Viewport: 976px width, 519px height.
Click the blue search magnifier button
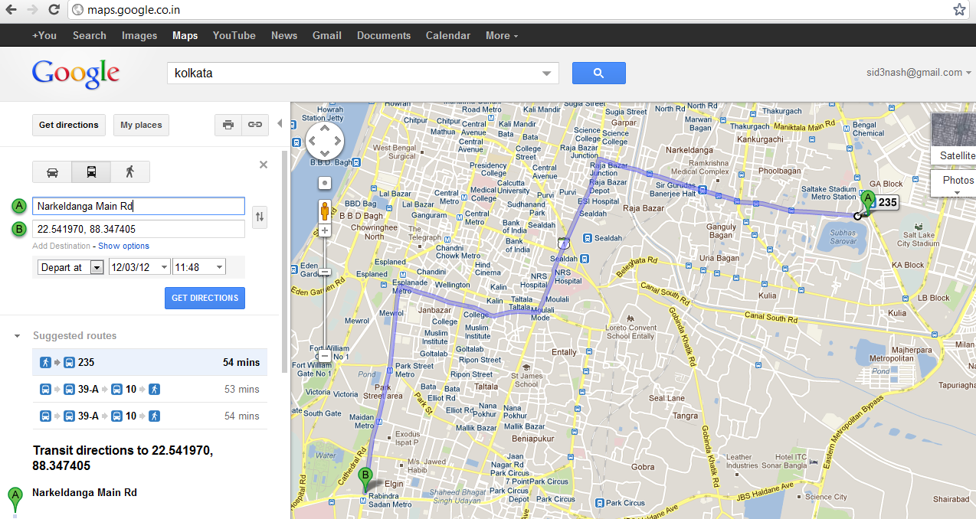coord(599,73)
